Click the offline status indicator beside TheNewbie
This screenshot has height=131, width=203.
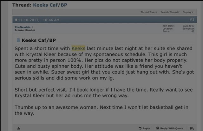pyautogui.click(x=32, y=27)
